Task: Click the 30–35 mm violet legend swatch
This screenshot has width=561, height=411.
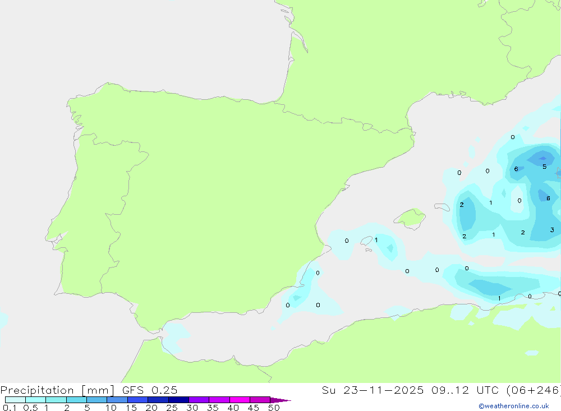Action: coord(199,400)
